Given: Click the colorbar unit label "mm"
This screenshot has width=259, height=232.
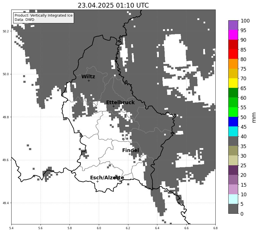Looking at the screenshot, I should [x=254, y=117].
